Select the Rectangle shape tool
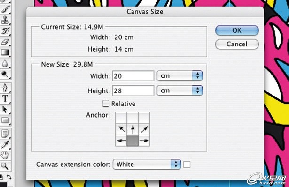 click(5, 120)
